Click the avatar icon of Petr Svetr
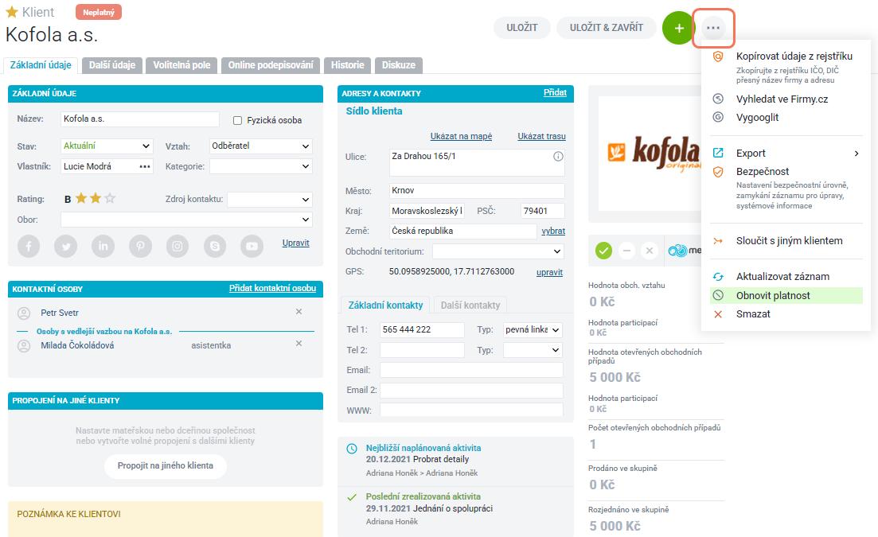The width and height of the screenshot is (878, 537). click(x=24, y=313)
